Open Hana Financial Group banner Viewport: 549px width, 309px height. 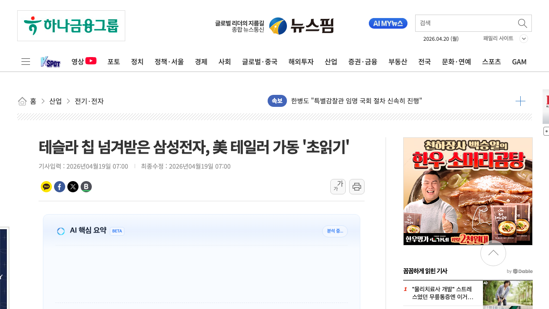tap(71, 26)
